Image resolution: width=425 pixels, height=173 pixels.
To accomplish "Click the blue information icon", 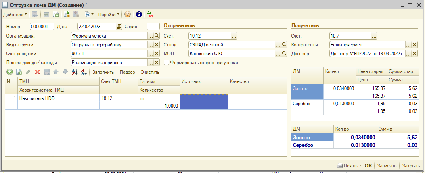I will (139, 15).
